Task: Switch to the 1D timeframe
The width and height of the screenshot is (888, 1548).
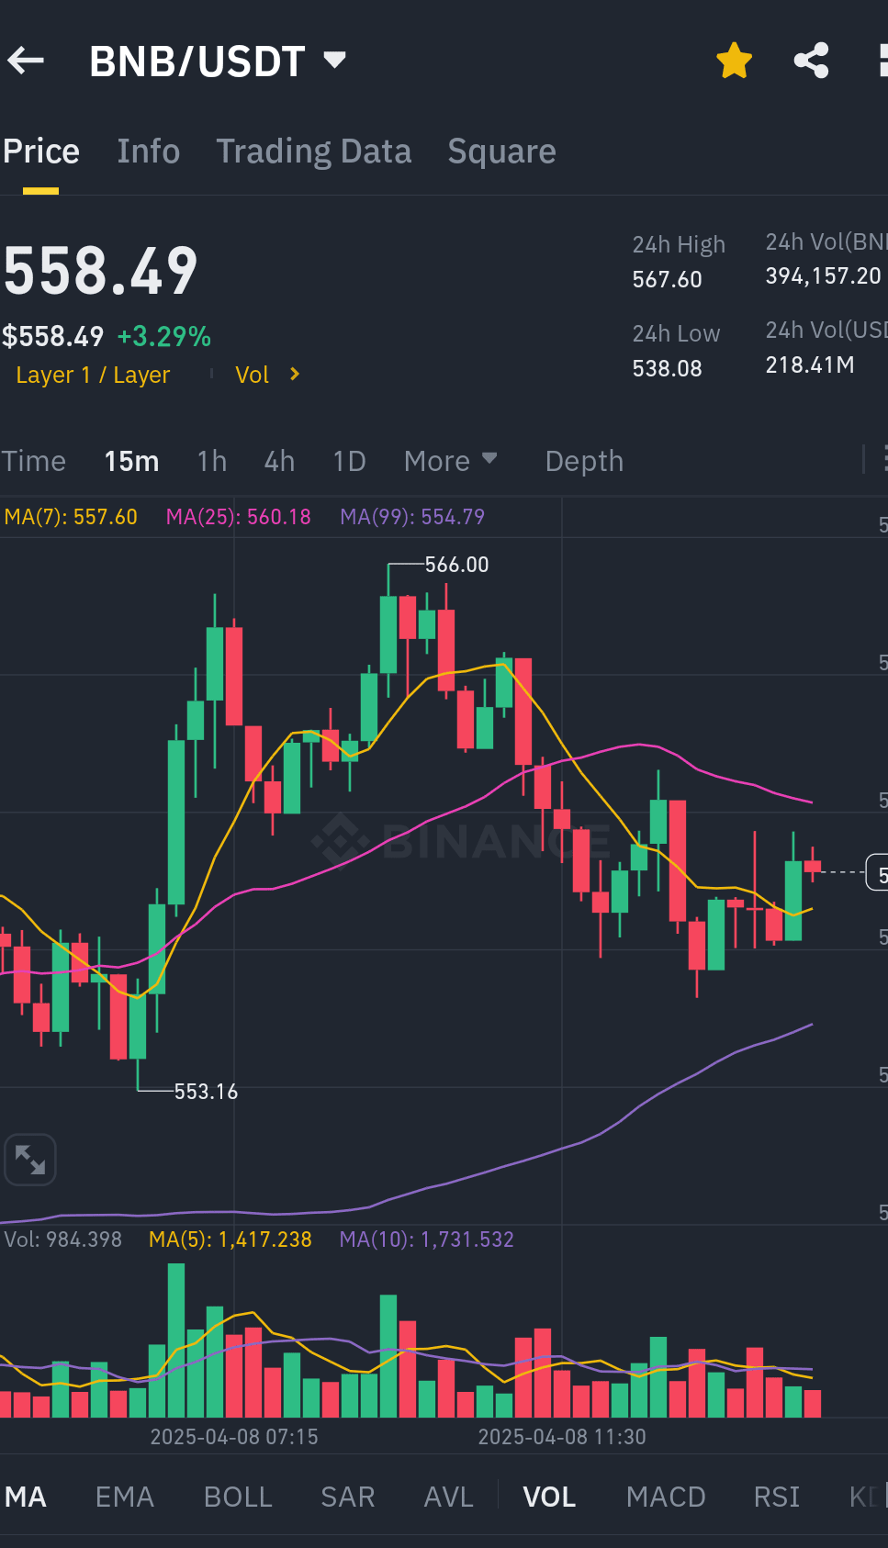Action: 349,461
